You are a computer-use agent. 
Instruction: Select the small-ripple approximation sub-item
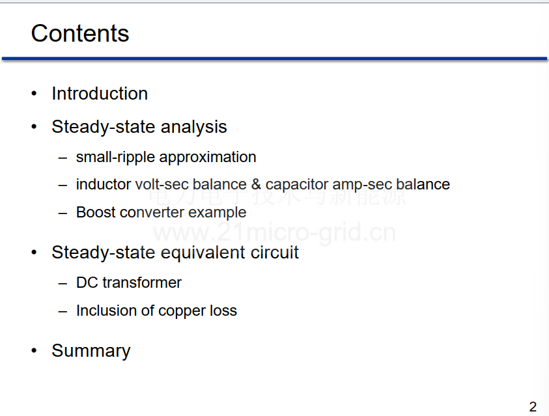(166, 158)
